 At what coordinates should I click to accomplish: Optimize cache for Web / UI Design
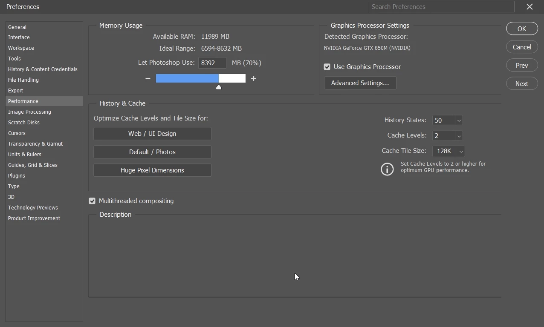pyautogui.click(x=152, y=134)
